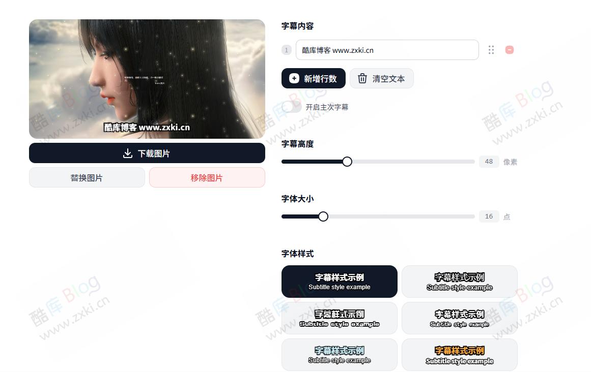Click the six-dot drag handle icon
Image resolution: width=591 pixels, height=372 pixels.
pyautogui.click(x=491, y=50)
